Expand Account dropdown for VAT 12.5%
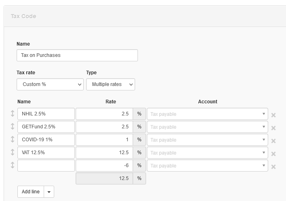This screenshot has height=201, width=286. 208,153
